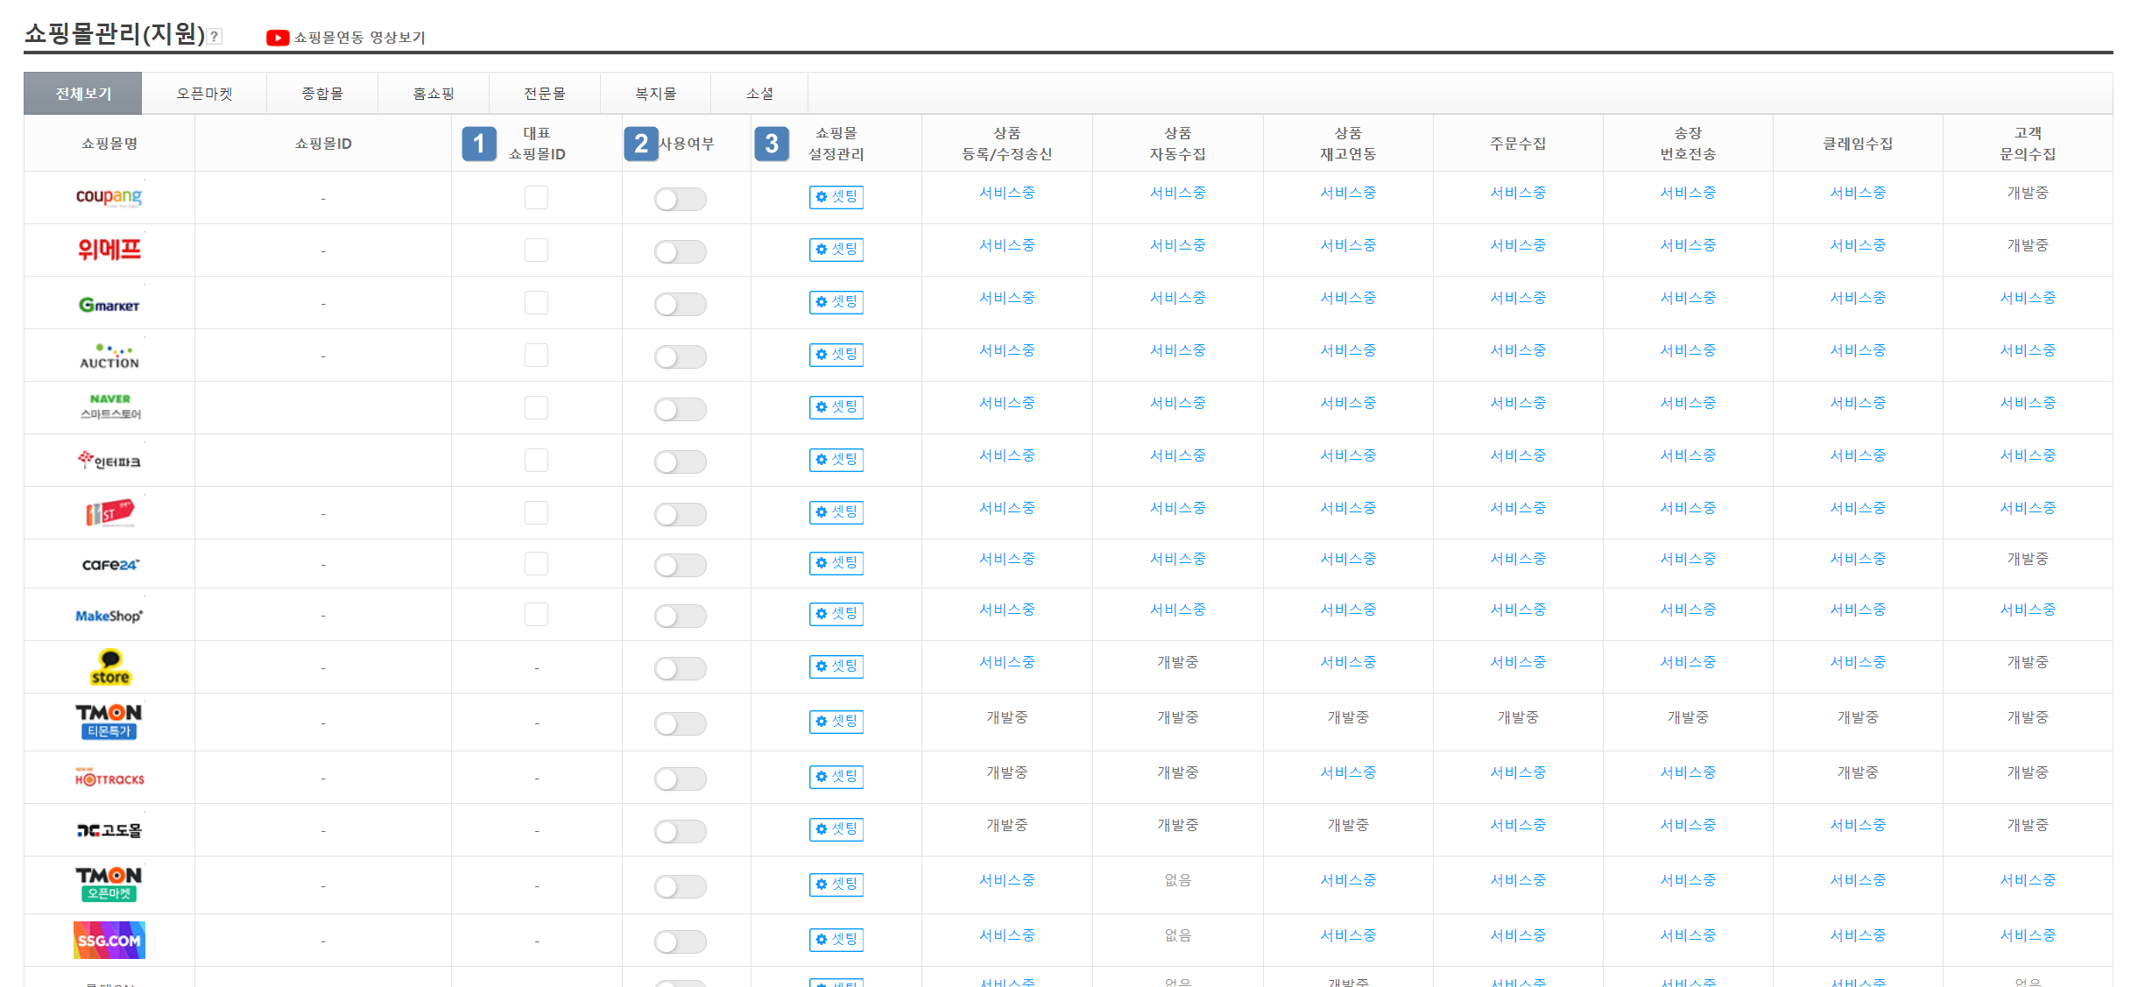Click the help question mark beside 쇼핑몰관리(지원)

(215, 37)
